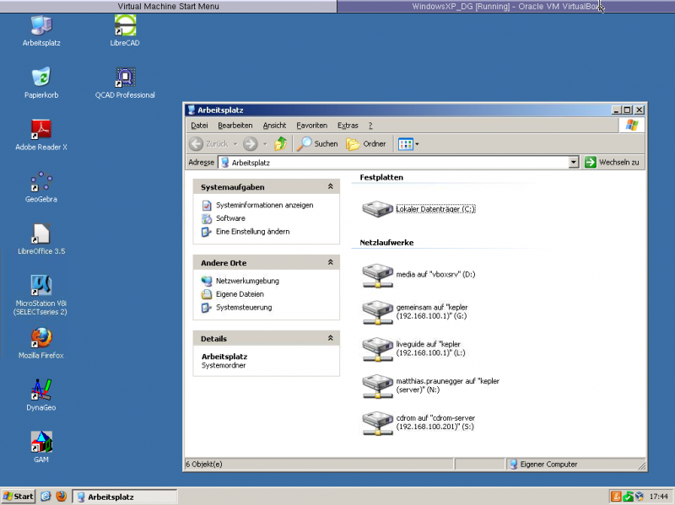Select the DynaGeo desktop shortcut
Image resolution: width=675 pixels, height=505 pixels.
click(41, 395)
